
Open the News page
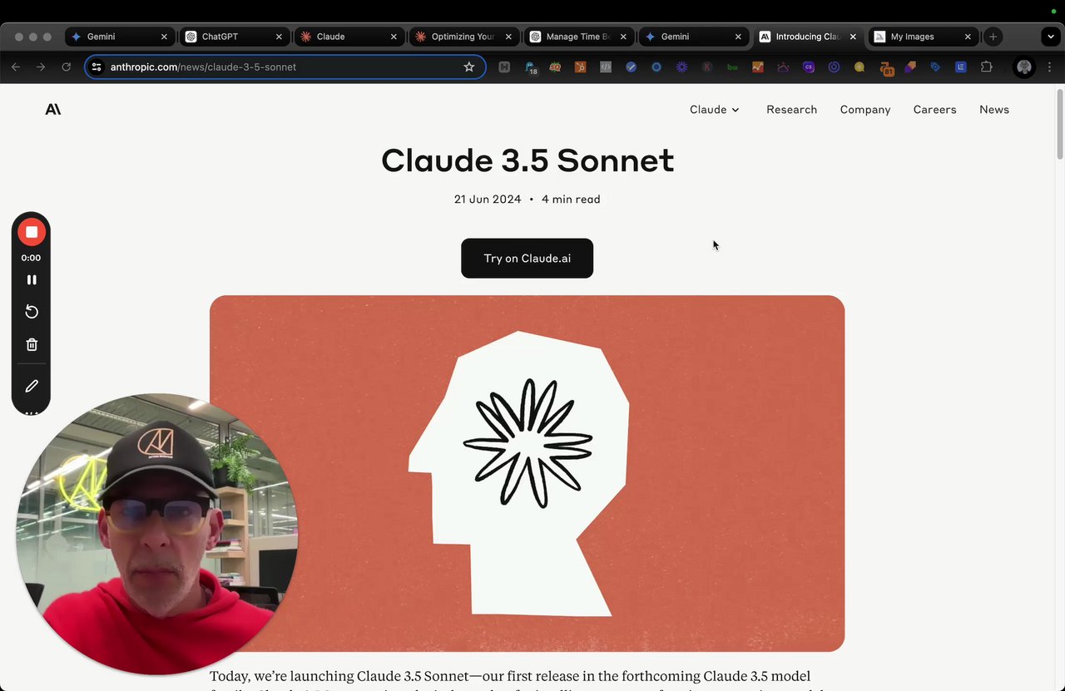click(994, 110)
